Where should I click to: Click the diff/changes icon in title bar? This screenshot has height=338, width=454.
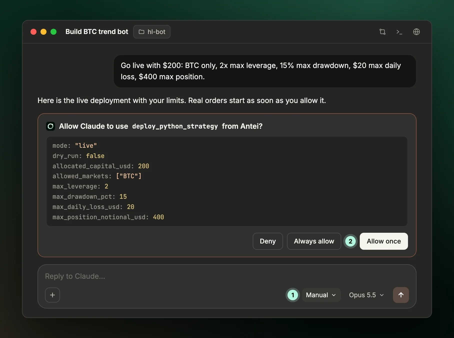[382, 32]
